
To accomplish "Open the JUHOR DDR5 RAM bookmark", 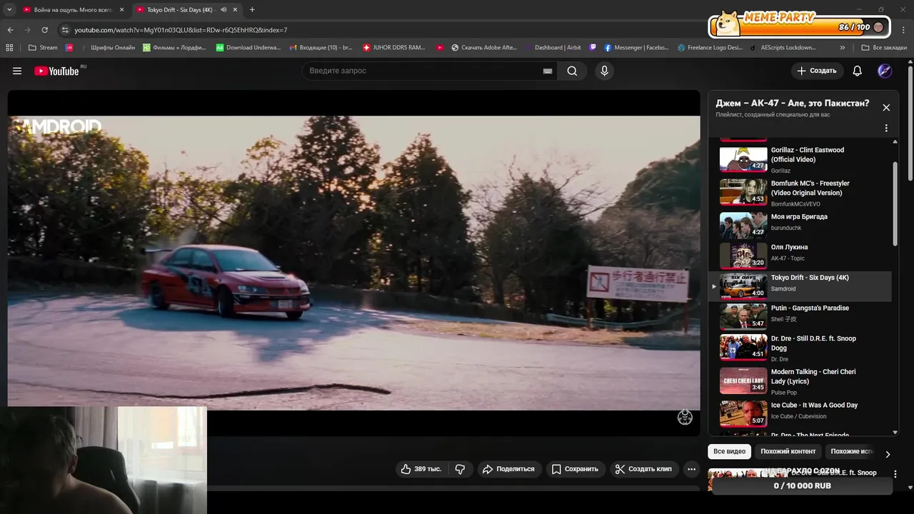I will point(394,48).
